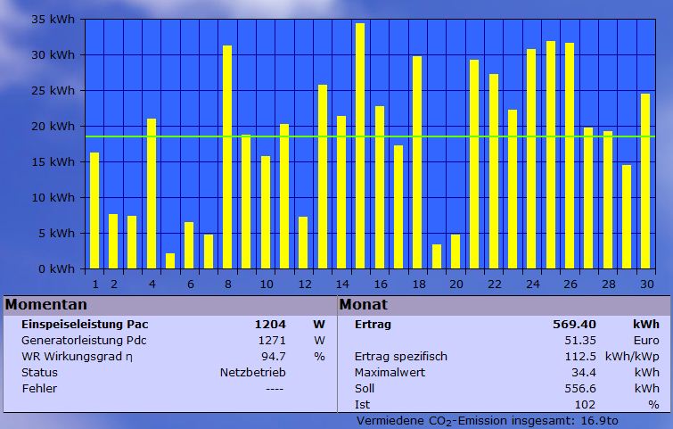This screenshot has height=429, width=673.
Task: Select 'Maximalwert' label
Action: coord(390,372)
